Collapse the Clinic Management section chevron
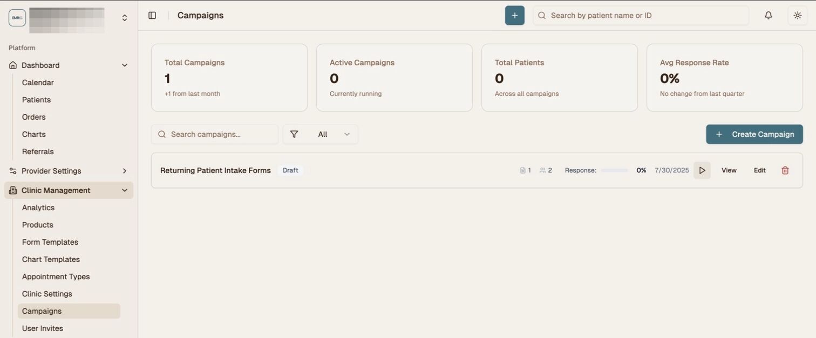816x338 pixels. click(125, 190)
